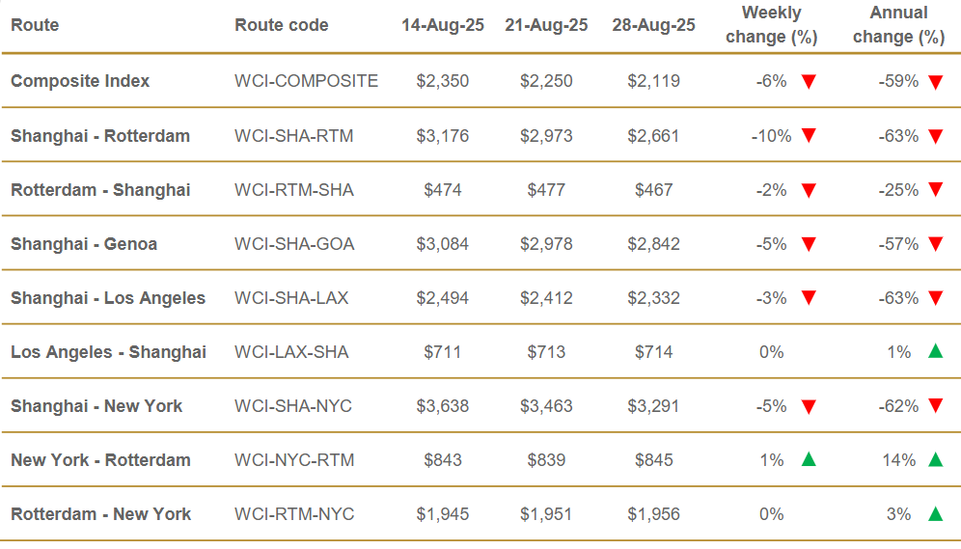Viewport: 961px width, 549px height.
Task: Click the $1,945 value in Rotterdam - New York row
Action: [x=443, y=514]
